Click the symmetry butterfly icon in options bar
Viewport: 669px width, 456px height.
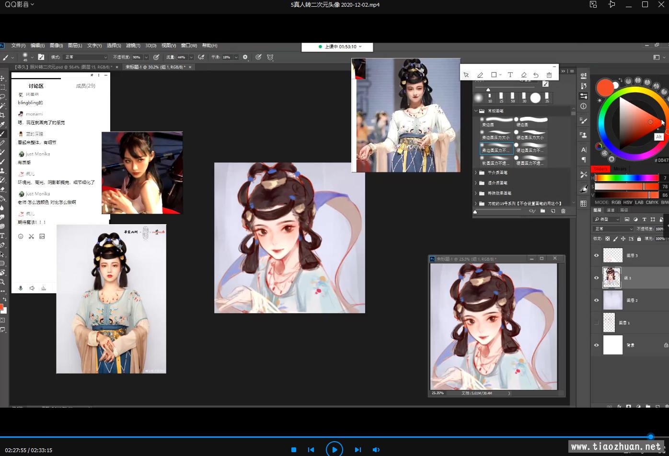click(270, 57)
